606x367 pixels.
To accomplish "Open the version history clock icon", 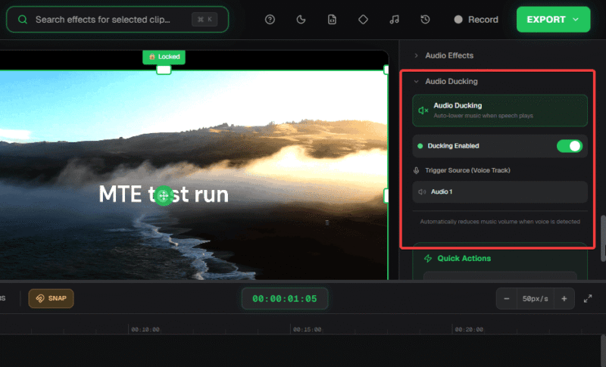I will tap(425, 19).
